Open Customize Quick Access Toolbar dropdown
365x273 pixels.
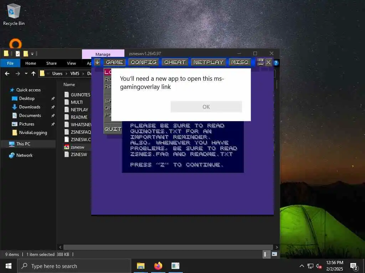[x=32, y=54]
